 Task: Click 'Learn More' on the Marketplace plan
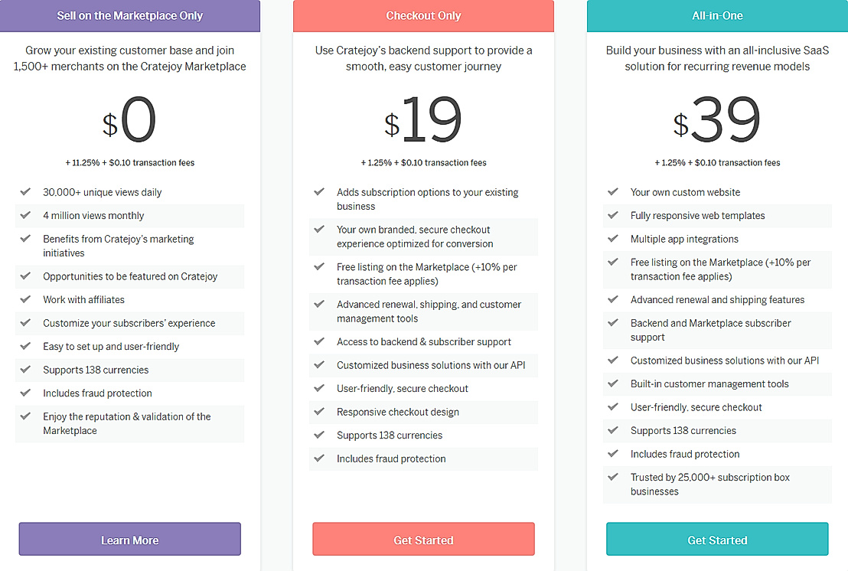pyautogui.click(x=129, y=539)
